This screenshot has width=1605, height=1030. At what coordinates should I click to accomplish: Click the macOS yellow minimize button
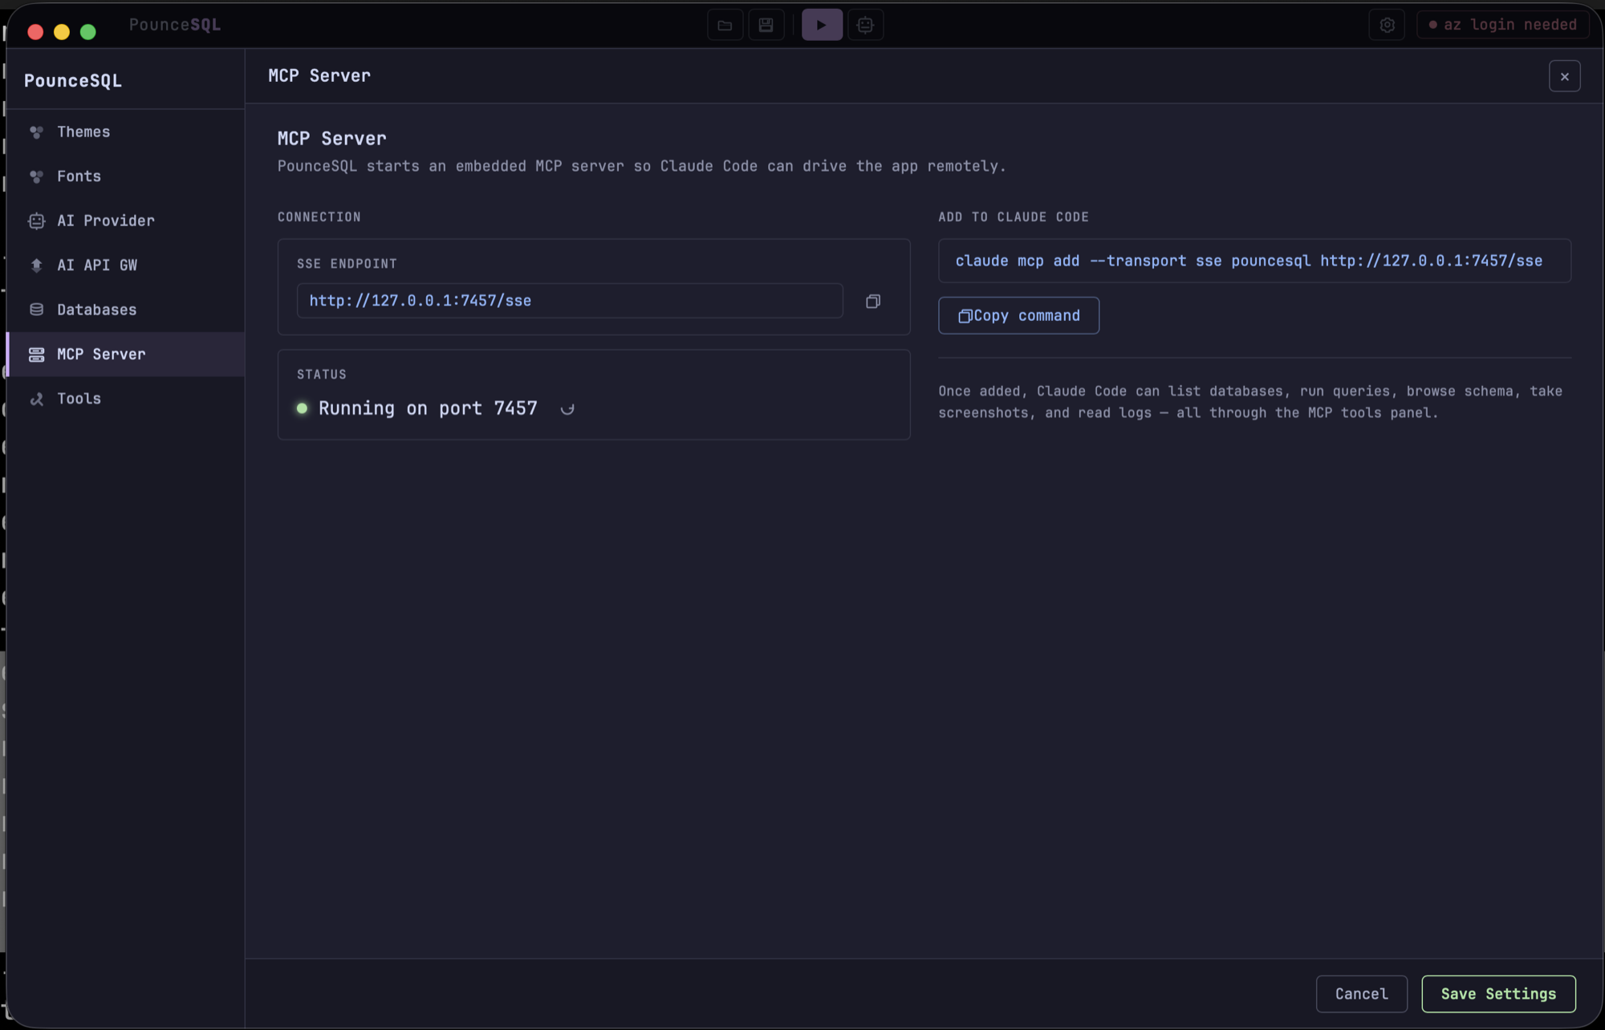click(62, 32)
